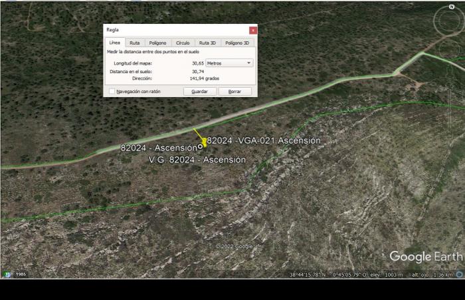
Task: Close the Regla ruler dialog
Action: point(253,30)
